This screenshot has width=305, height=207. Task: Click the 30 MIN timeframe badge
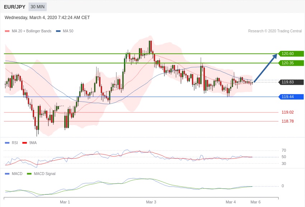tap(38, 7)
